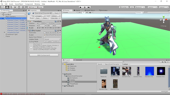This screenshot has width=170, height=95.
Task: Open the Account button
Action: pyautogui.click(x=140, y=7)
